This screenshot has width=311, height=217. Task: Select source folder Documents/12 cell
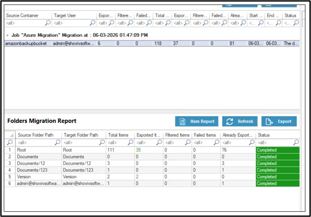tap(39, 163)
